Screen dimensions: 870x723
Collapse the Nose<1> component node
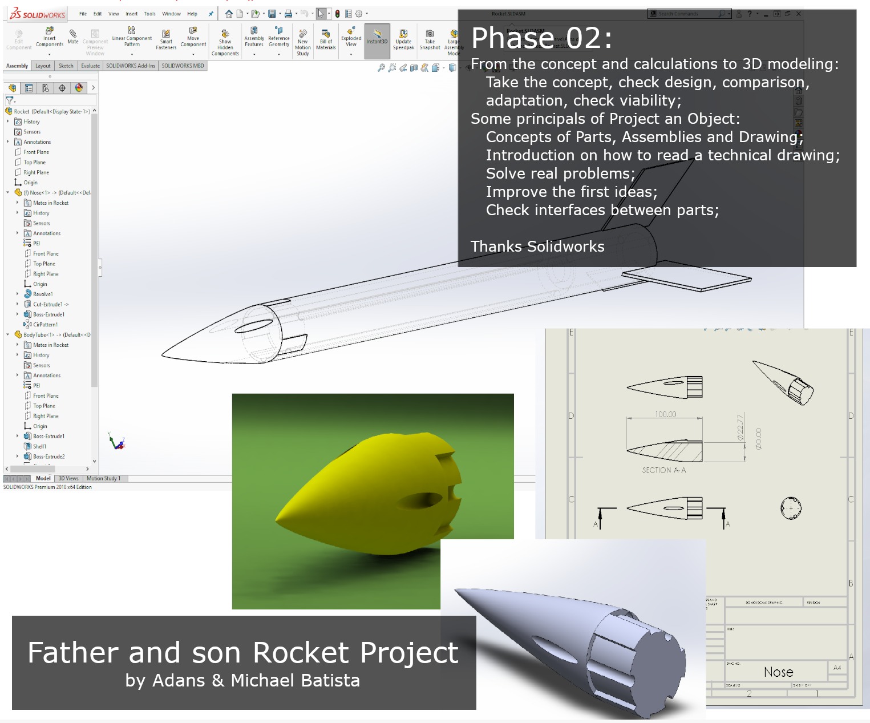8,192
